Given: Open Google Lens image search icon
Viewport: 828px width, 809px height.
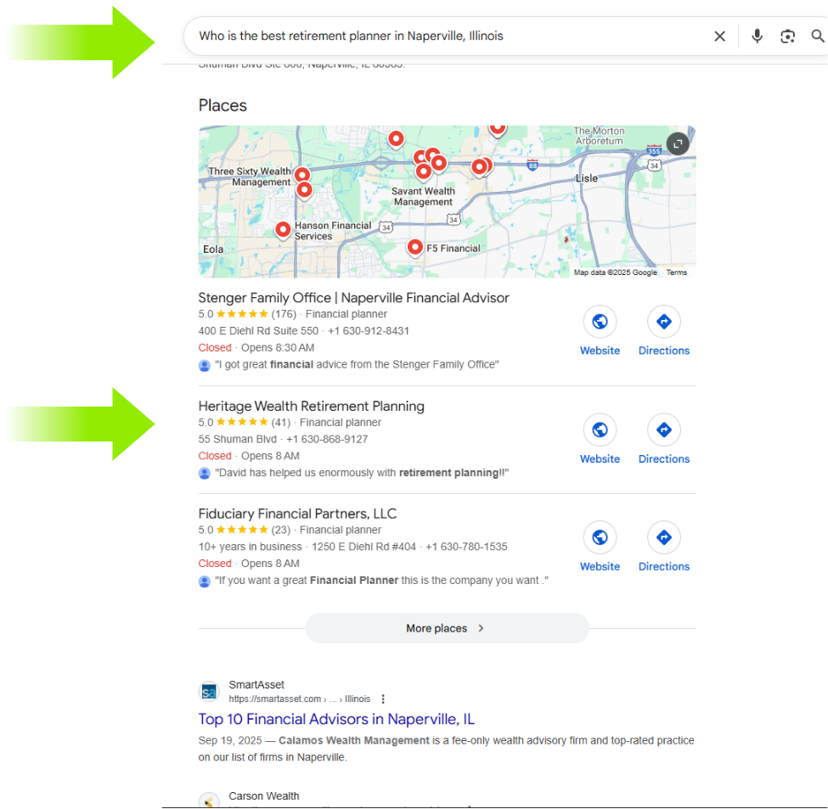Looking at the screenshot, I should 787,37.
